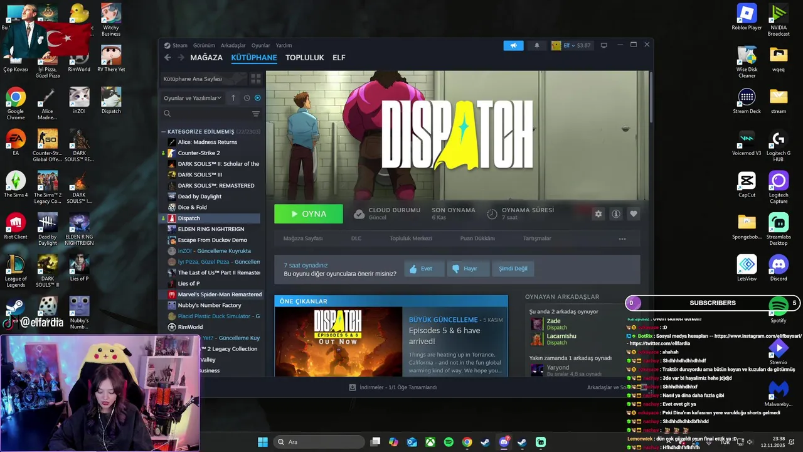Toggle ready-to-play games filter
This screenshot has width=803, height=452.
click(x=257, y=98)
